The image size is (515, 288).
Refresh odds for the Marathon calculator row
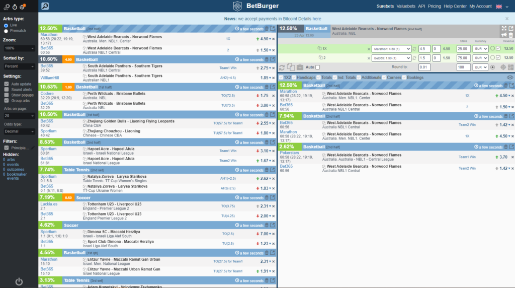pyautogui.click(x=414, y=49)
